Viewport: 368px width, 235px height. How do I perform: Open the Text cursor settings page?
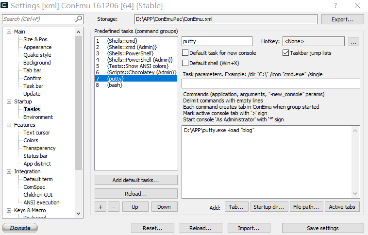pyautogui.click(x=36, y=133)
